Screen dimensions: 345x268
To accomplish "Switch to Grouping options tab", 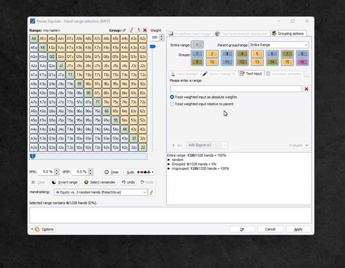I will [288, 33].
